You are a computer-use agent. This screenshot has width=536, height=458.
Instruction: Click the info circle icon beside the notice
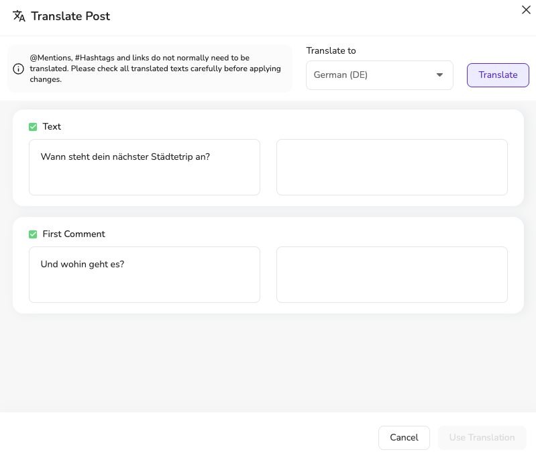pos(19,68)
